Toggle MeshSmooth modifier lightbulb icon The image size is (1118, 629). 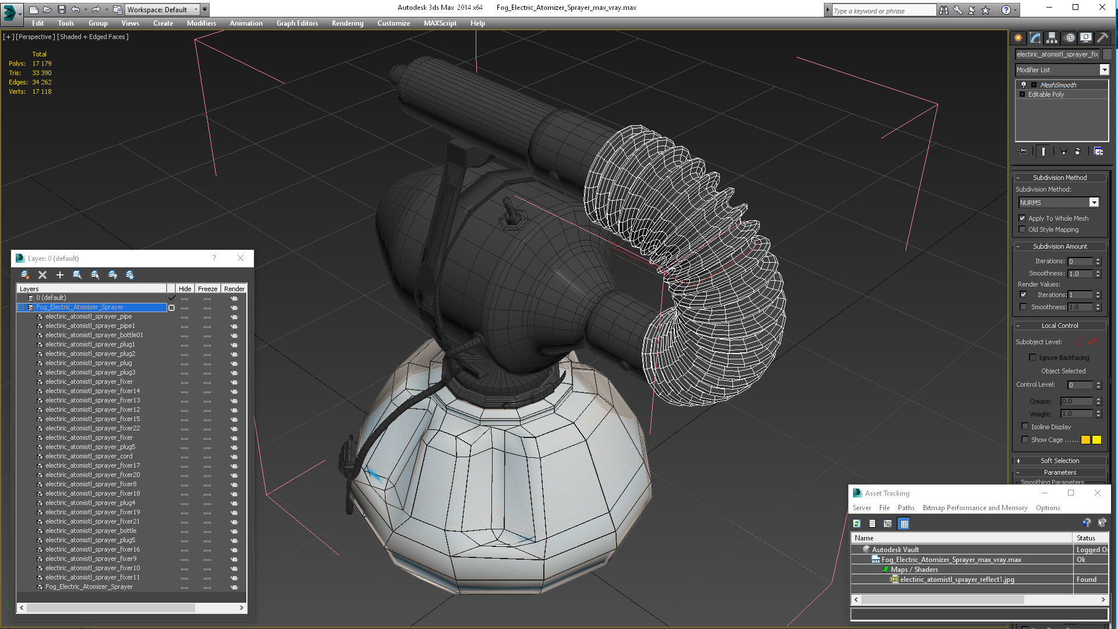tap(1024, 85)
